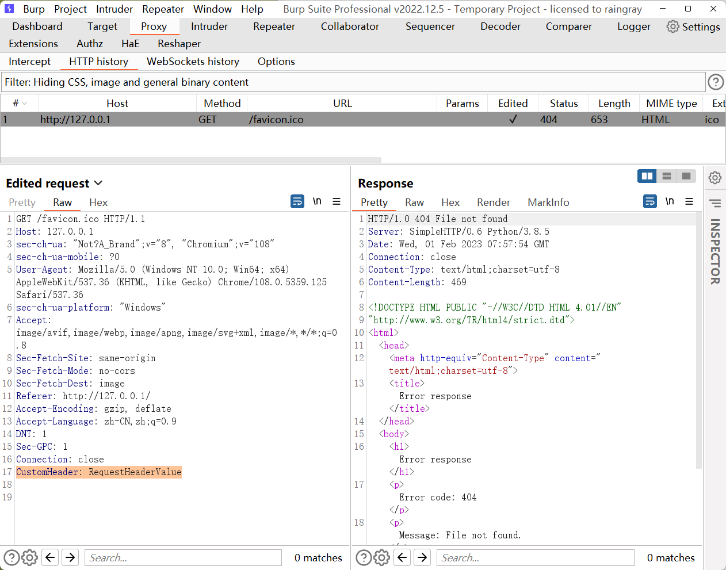Open the Extensions tab
The image size is (726, 570).
click(33, 44)
